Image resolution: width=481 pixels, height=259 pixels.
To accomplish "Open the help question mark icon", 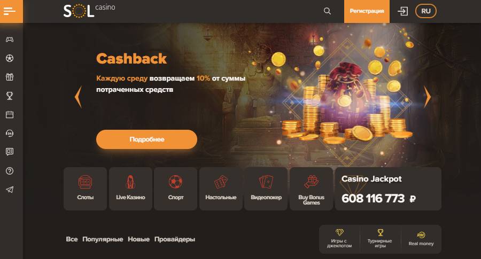I will click(x=10, y=171).
